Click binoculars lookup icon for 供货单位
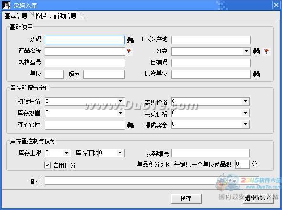 256,74
